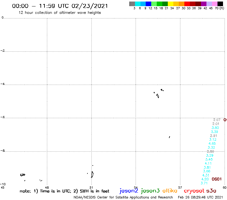Click the 57 longitude axis label
The height and width of the screenshot is (200, 227).
pyautogui.click(x=180, y=187)
